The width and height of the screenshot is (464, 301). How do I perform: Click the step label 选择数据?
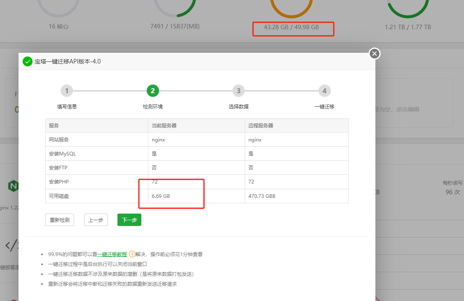[239, 106]
